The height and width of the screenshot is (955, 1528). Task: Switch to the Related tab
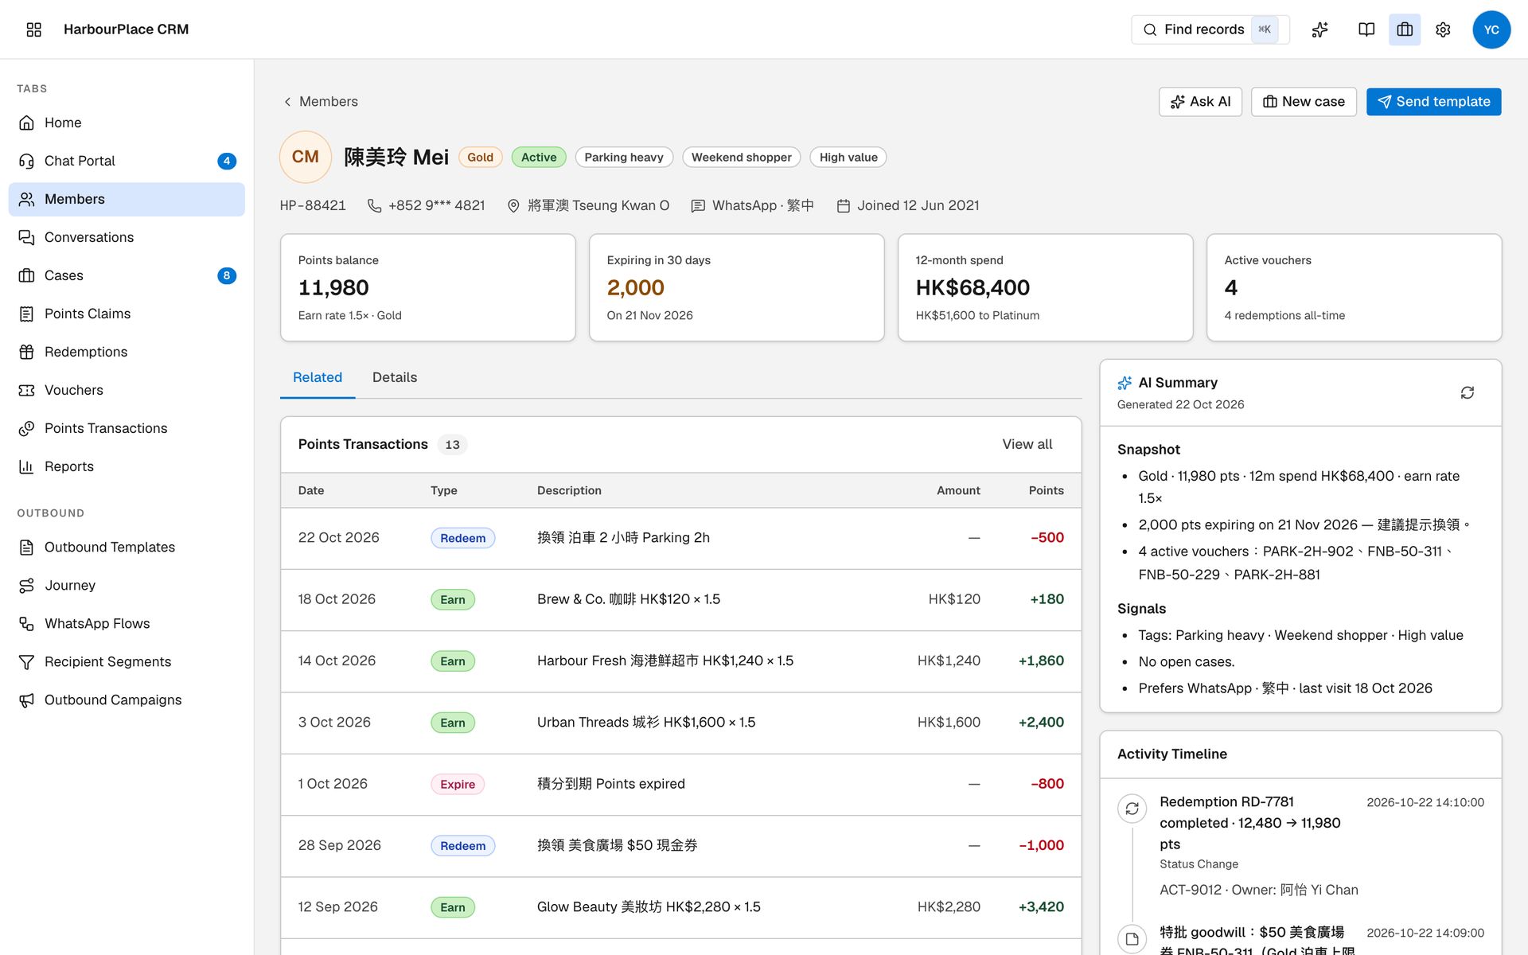[x=318, y=377]
